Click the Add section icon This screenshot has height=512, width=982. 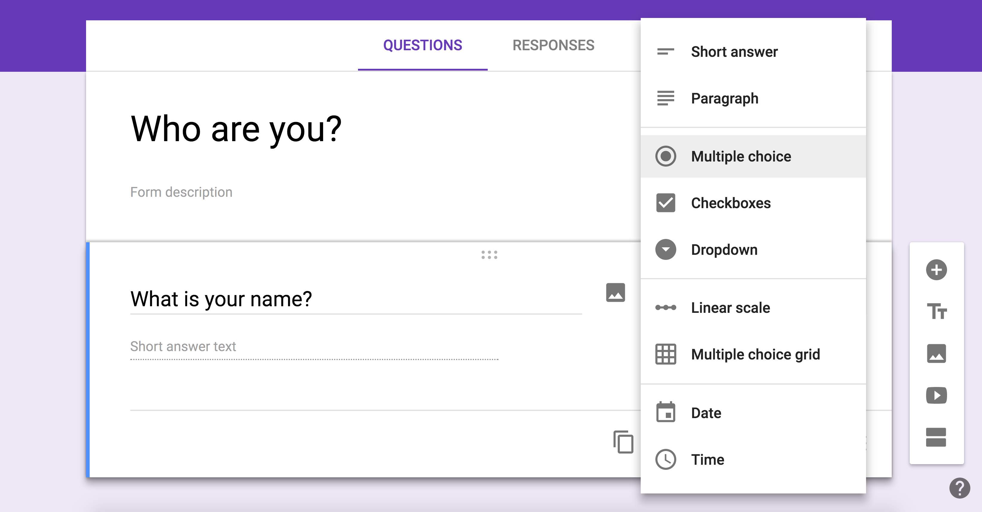(936, 437)
